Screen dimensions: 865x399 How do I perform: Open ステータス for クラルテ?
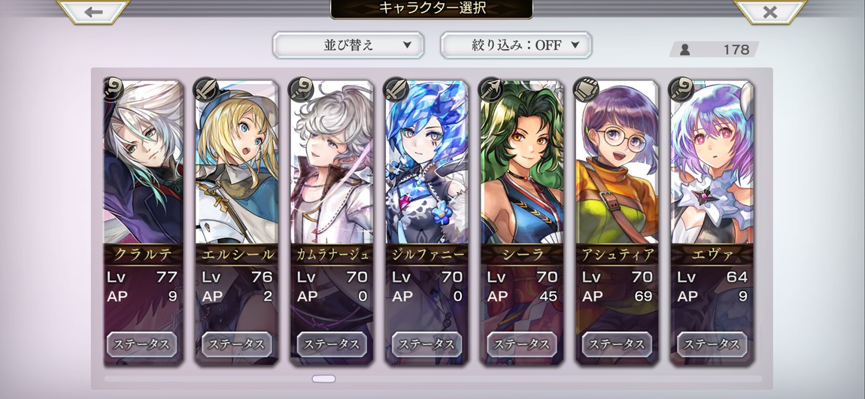(x=141, y=344)
